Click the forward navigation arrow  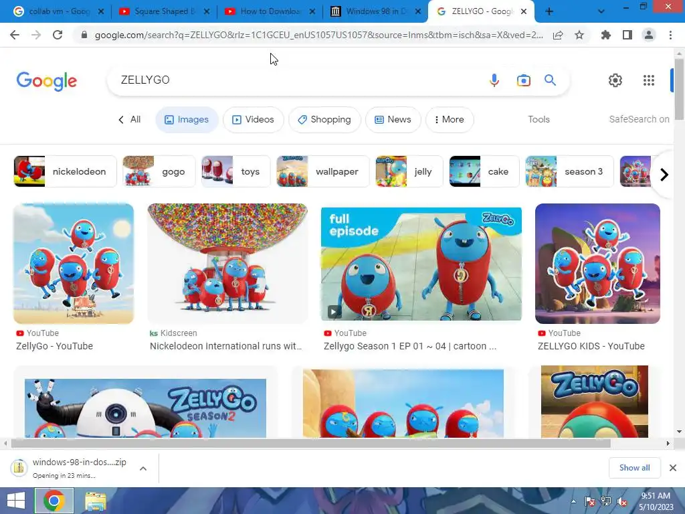36,35
